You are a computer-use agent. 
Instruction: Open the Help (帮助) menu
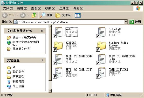pyautogui.click(x=78, y=9)
